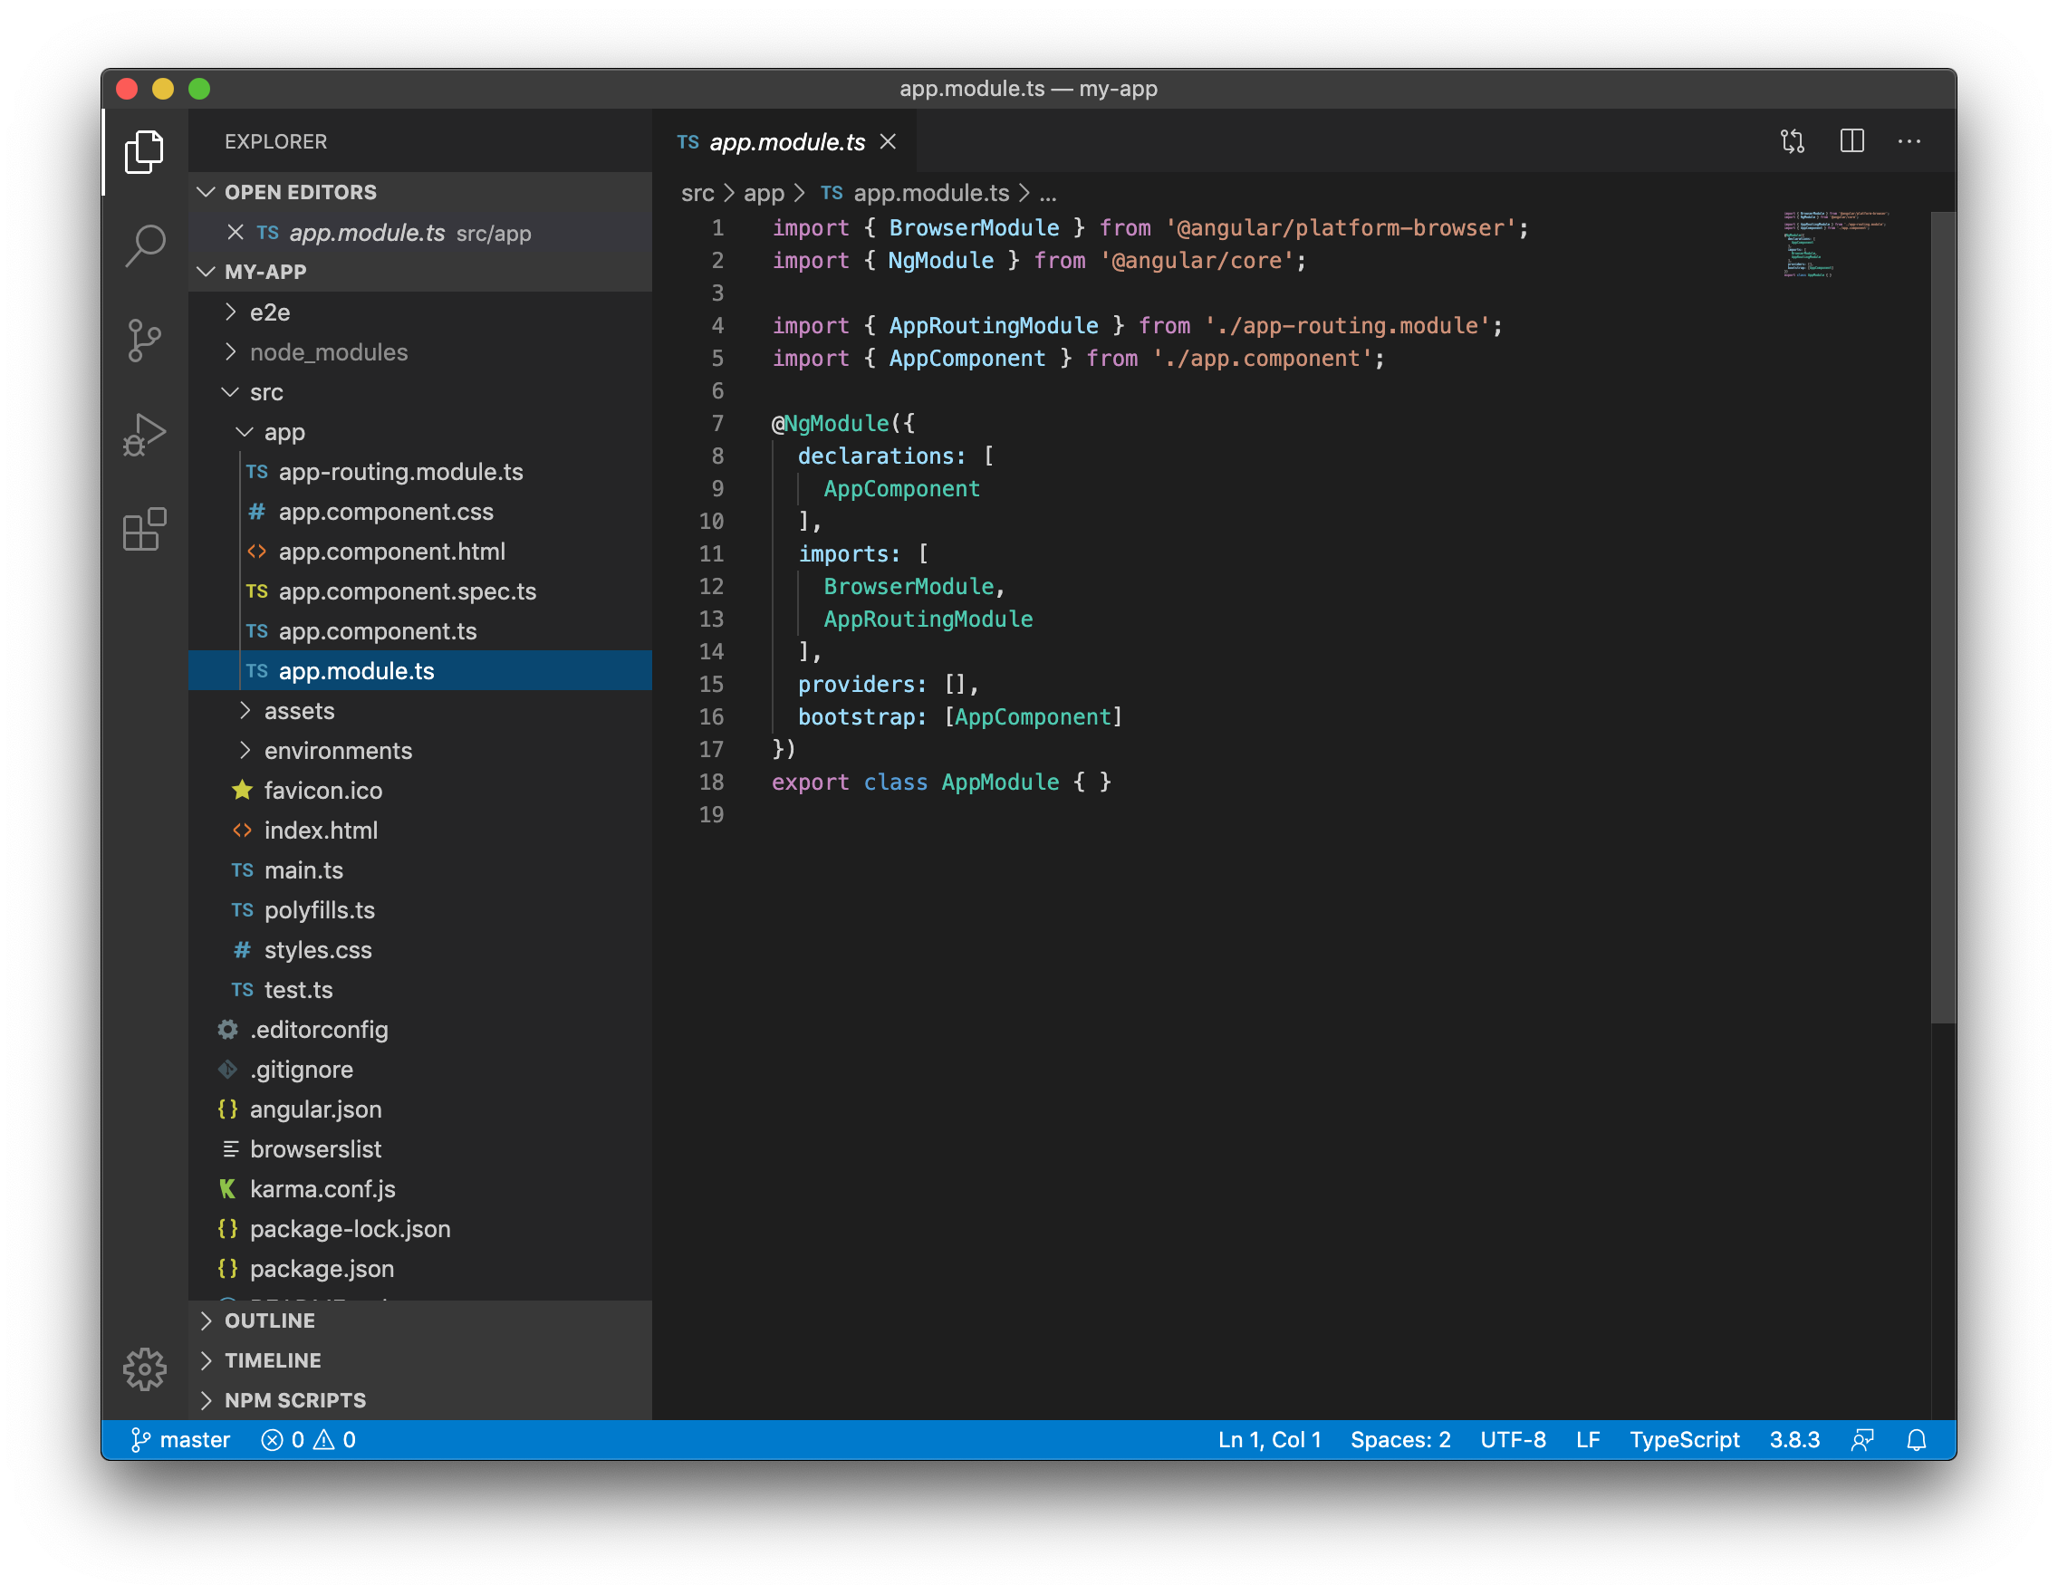Image resolution: width=2058 pixels, height=1594 pixels.
Task: Open package.json file
Action: [420, 1268]
